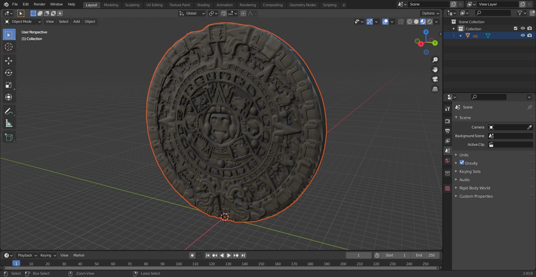Switch perspective/orthographic grid icon
This screenshot has height=277, width=536.
tap(435, 89)
